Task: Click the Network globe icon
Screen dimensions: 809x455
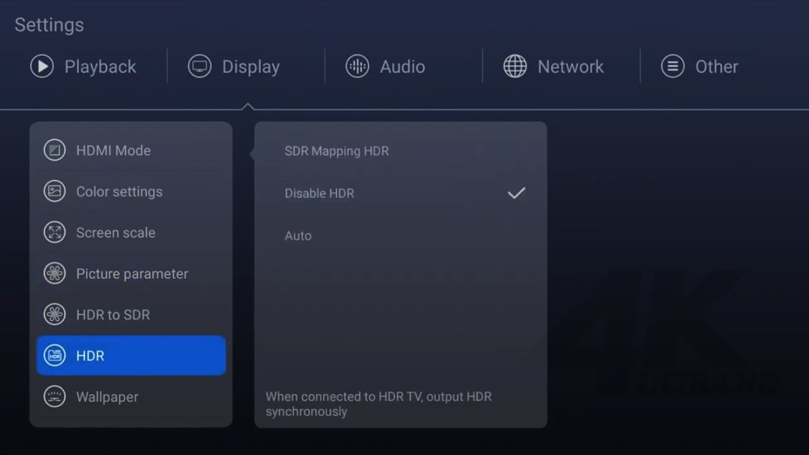Action: coord(515,66)
